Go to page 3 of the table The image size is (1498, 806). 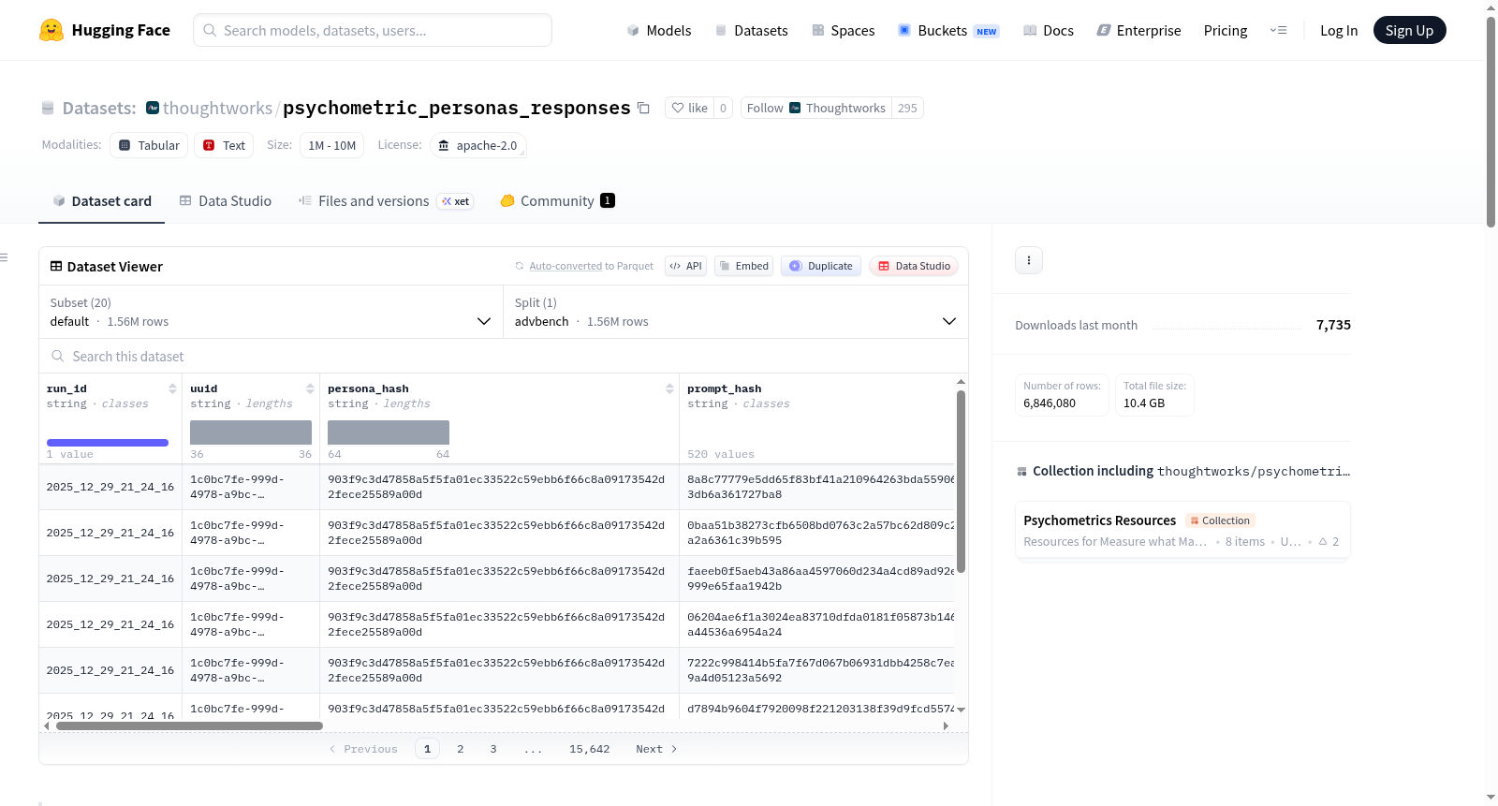(493, 749)
